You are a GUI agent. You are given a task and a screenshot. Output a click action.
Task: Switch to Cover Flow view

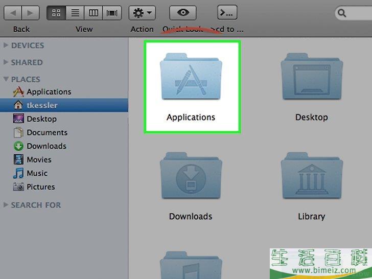[x=111, y=12]
